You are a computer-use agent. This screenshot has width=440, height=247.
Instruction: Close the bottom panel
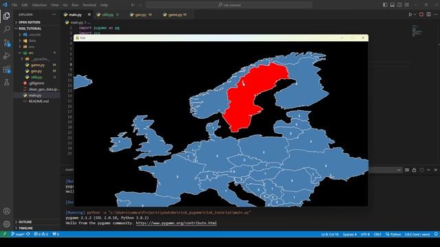click(435, 170)
